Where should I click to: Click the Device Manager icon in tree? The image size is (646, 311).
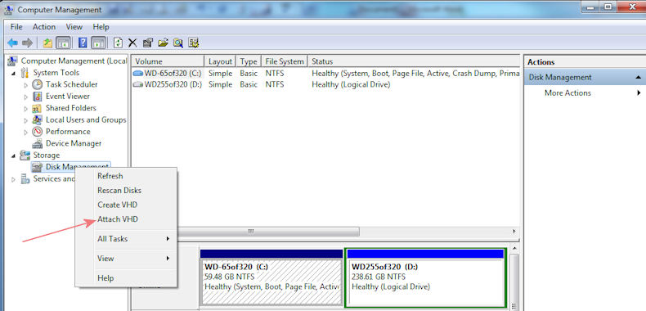[38, 143]
